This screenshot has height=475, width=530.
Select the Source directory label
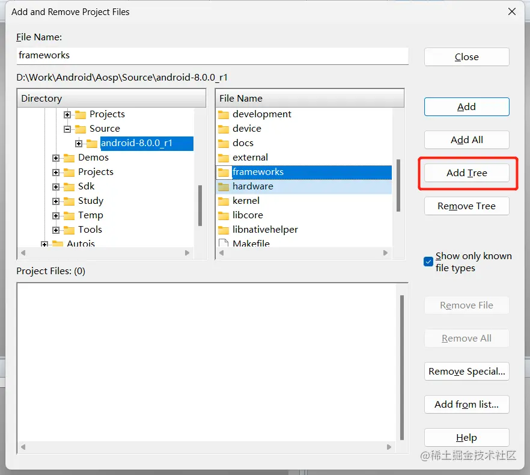click(x=105, y=129)
